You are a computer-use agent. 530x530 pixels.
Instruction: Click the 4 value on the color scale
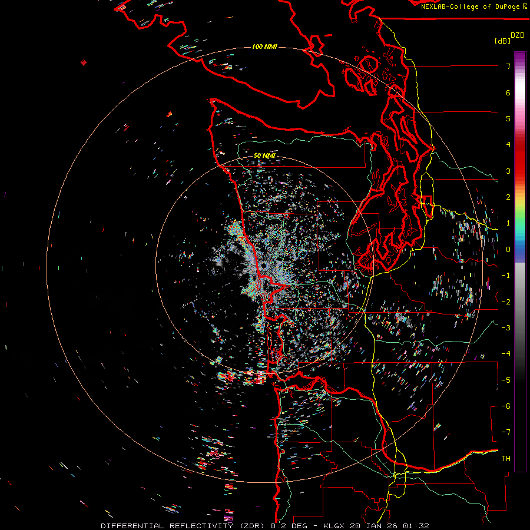[x=508, y=145]
